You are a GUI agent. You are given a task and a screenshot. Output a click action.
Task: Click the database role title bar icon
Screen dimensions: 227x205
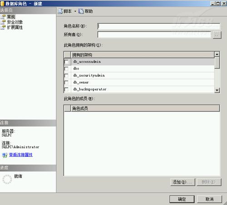(x=2, y=4)
